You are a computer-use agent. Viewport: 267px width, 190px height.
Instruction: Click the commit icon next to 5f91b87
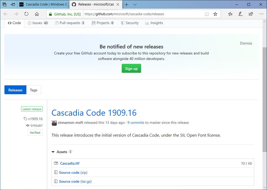pos(28,125)
